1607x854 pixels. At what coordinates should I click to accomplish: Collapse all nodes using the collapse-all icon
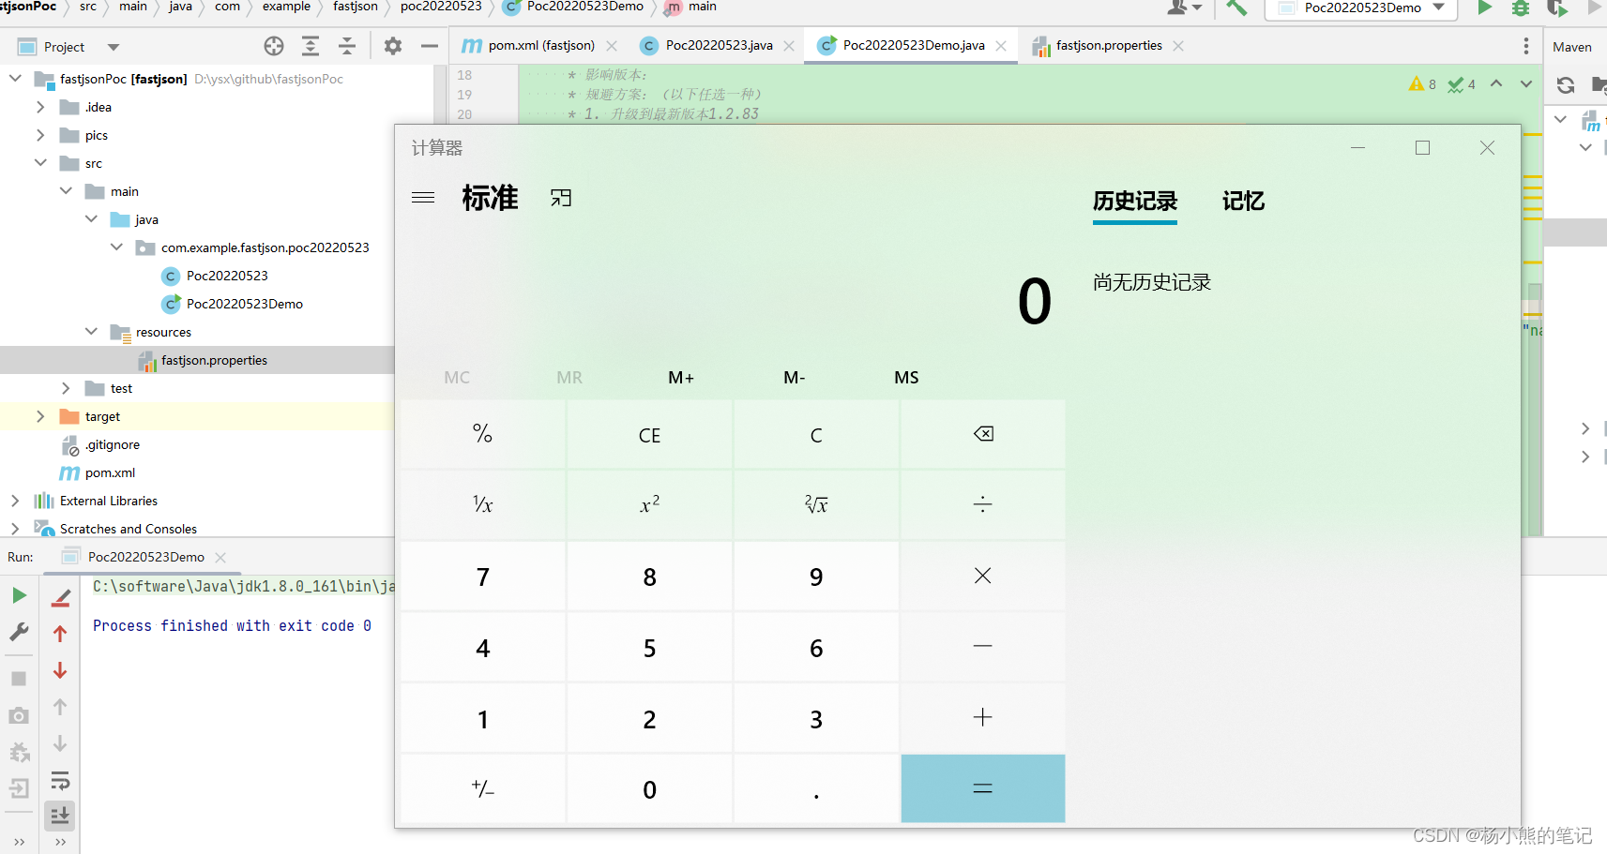(347, 46)
